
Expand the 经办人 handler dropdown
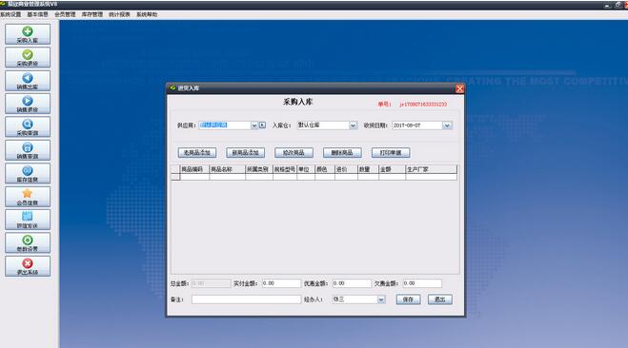tap(381, 300)
